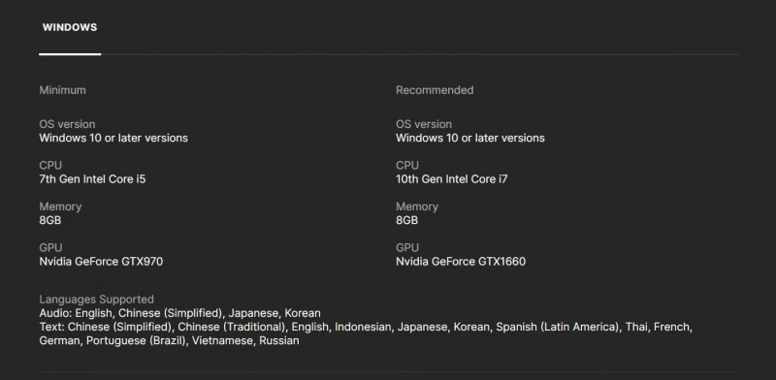Click the German, Portuguese (Brazil) languages line
Viewport: 776px width, 380px height.
169,341
